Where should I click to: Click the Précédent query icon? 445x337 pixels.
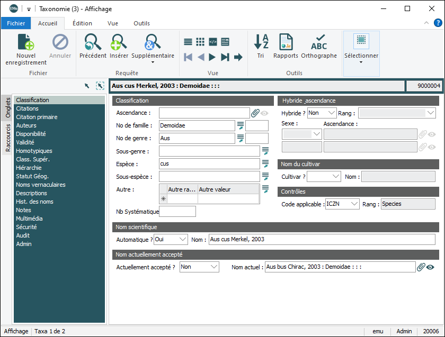coord(93,42)
